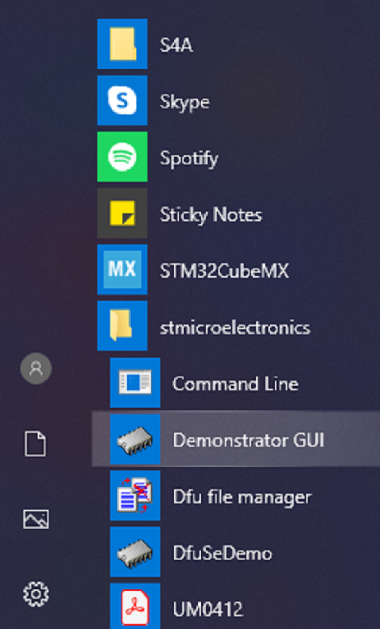Collapse the stmicroelectronics folder icon

point(122,326)
